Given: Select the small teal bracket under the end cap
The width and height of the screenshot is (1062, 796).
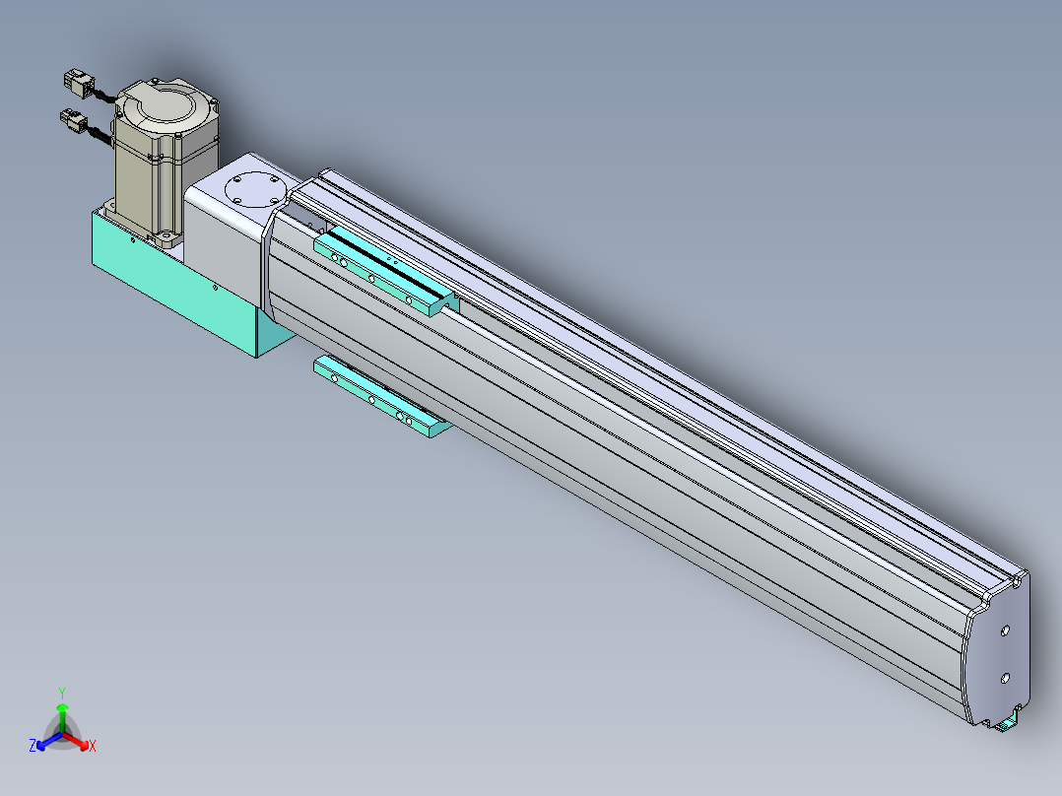Looking at the screenshot, I should 1007,722.
